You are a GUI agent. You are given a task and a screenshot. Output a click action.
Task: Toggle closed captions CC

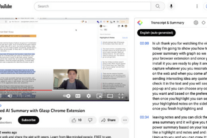78,96
